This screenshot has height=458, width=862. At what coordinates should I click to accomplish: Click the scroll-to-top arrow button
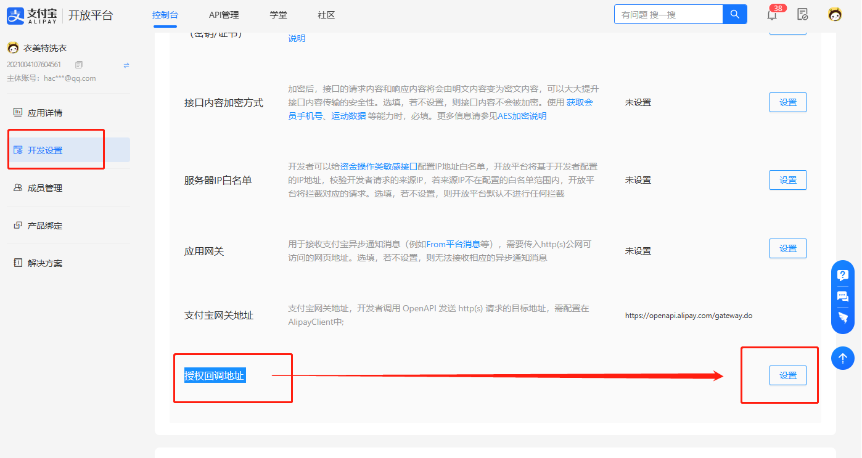click(x=842, y=358)
